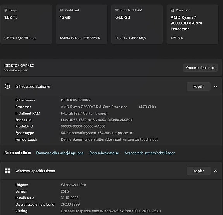Click the Grafikkort graphics card icon
The image size is (223, 215).
click(x=61, y=10)
